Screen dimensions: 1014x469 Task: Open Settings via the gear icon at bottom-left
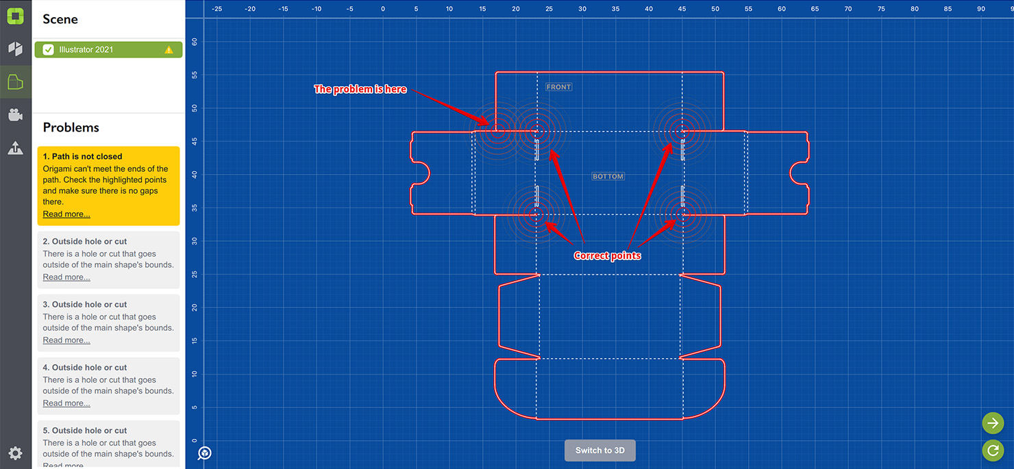[15, 453]
